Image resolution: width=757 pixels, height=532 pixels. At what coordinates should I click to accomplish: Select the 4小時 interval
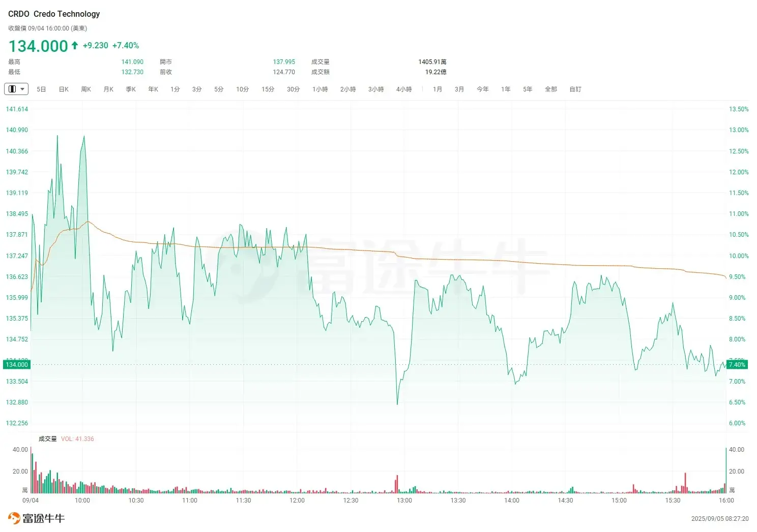pyautogui.click(x=404, y=89)
